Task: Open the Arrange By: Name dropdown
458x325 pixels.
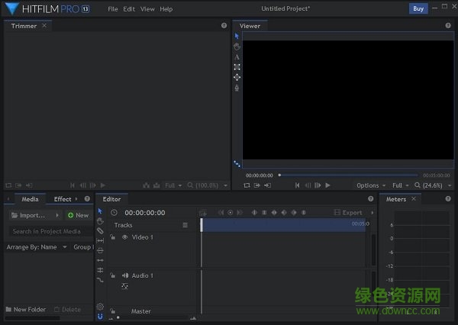Action: 37,247
